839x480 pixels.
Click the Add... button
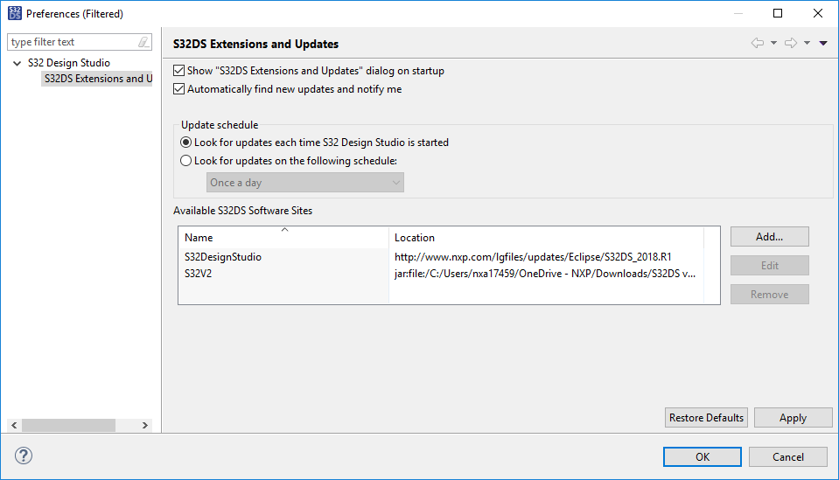point(769,237)
